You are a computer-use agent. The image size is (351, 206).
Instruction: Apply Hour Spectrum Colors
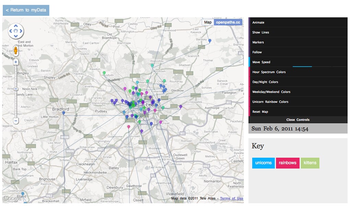tap(298, 72)
